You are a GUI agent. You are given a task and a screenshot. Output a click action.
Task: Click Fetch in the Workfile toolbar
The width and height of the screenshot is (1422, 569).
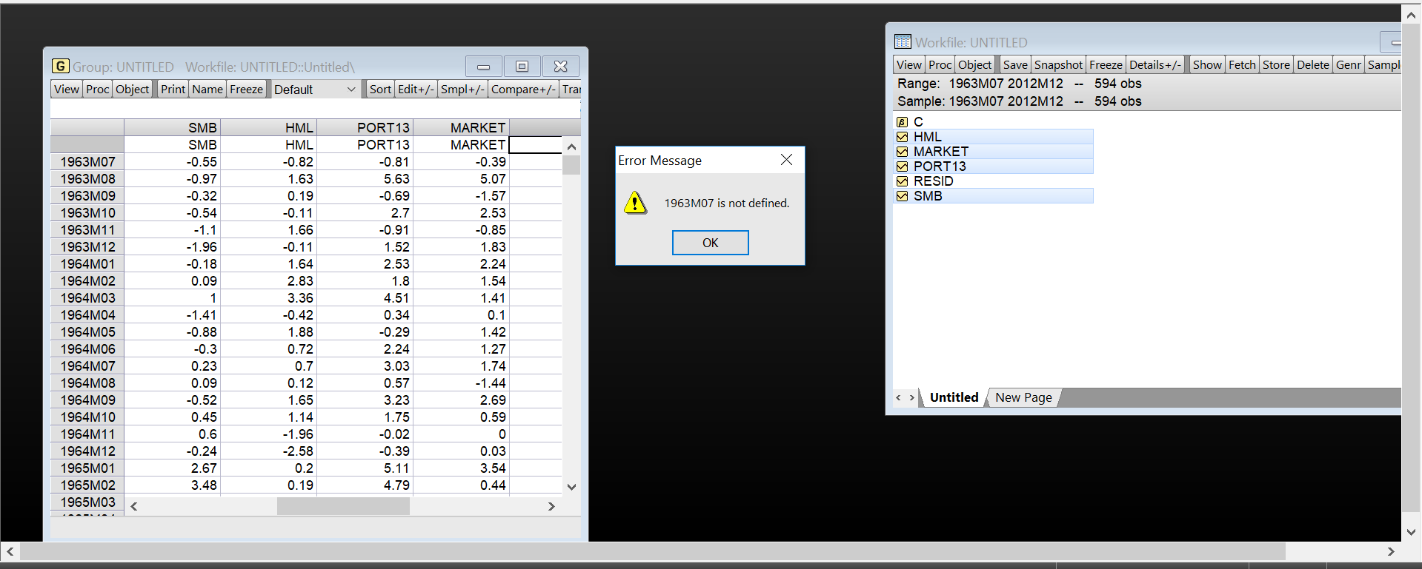click(1242, 65)
